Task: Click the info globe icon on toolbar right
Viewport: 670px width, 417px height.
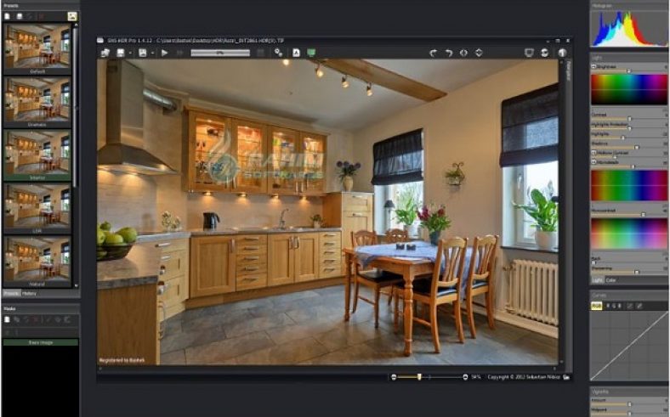Action: [x=562, y=53]
